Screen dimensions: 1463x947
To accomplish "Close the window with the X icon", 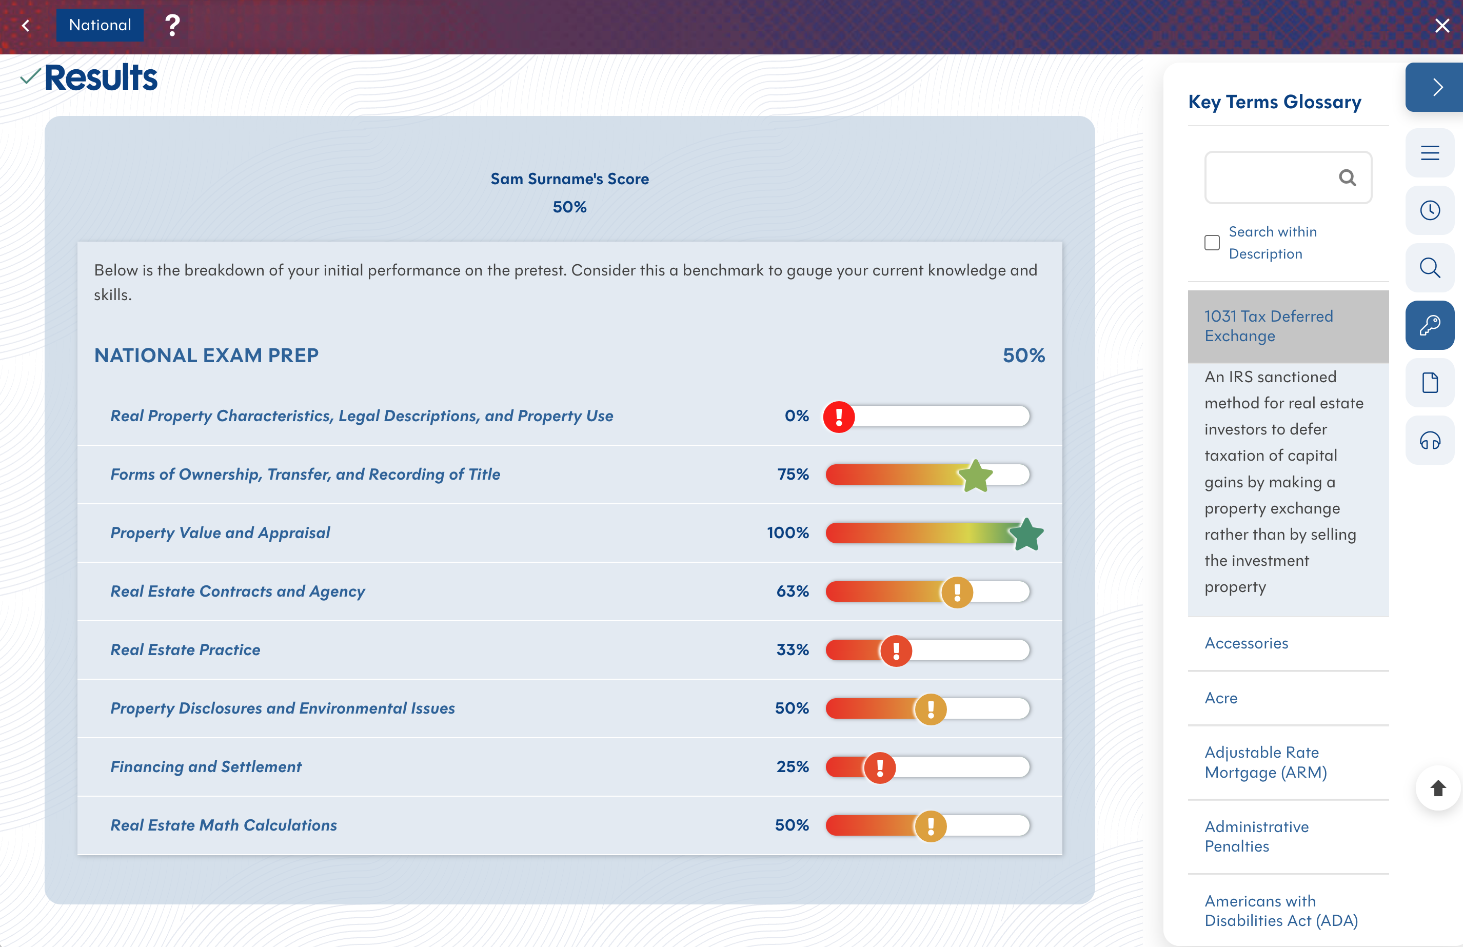I will click(x=1442, y=25).
